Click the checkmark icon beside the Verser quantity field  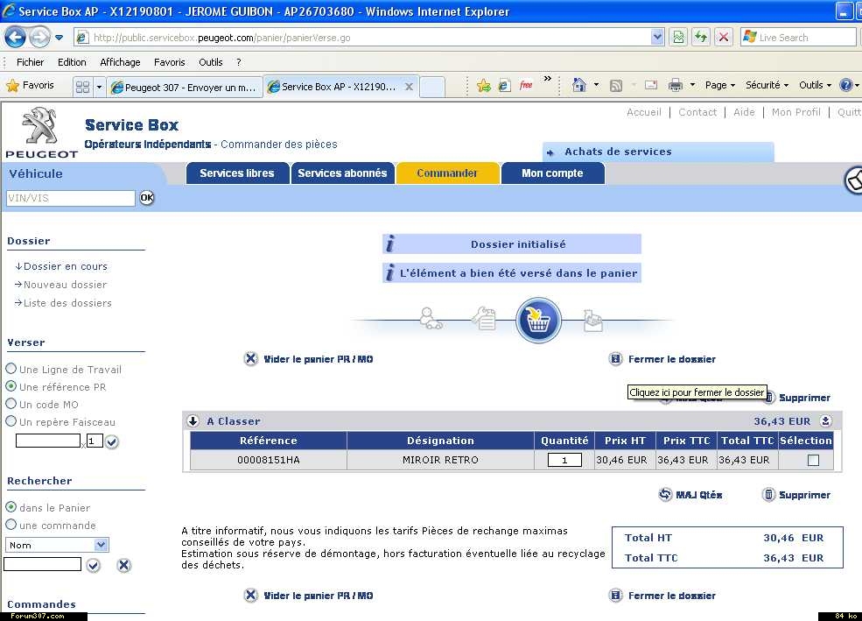pos(112,441)
